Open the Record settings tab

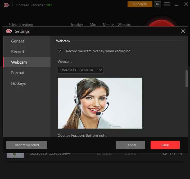27,51
